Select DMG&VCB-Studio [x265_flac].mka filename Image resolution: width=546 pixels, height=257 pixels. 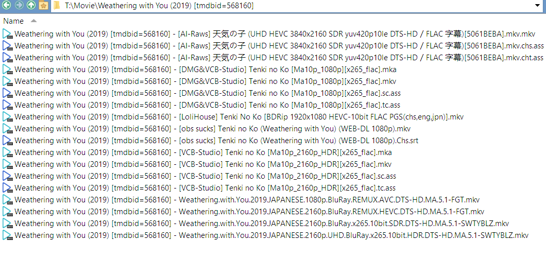(x=206, y=70)
